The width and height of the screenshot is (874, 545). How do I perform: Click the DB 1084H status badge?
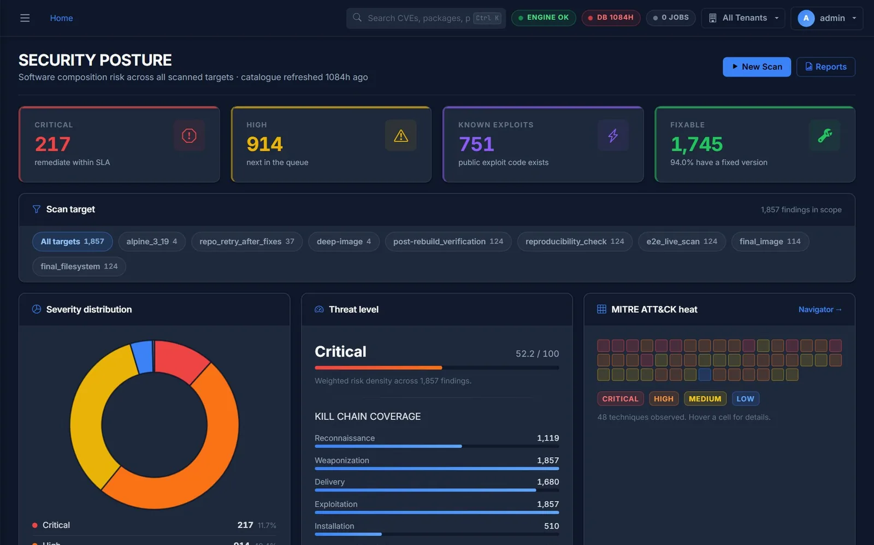click(611, 17)
